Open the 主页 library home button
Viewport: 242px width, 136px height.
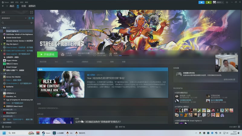click(x=15, y=12)
